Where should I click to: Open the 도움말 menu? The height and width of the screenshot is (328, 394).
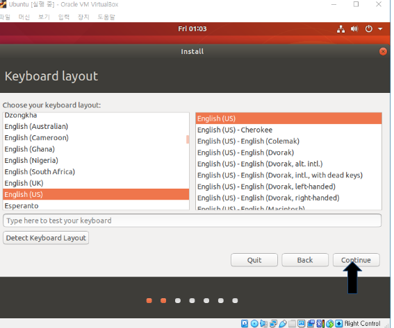pos(106,17)
